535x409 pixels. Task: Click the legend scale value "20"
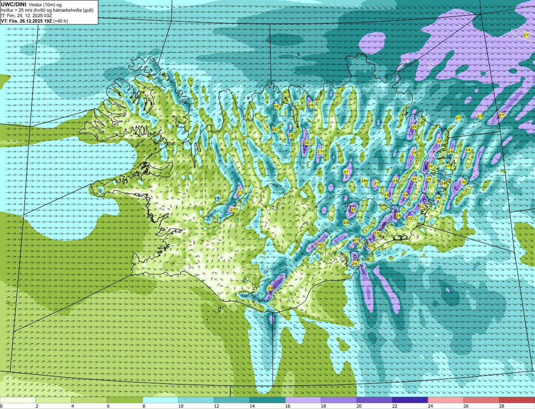(359, 406)
